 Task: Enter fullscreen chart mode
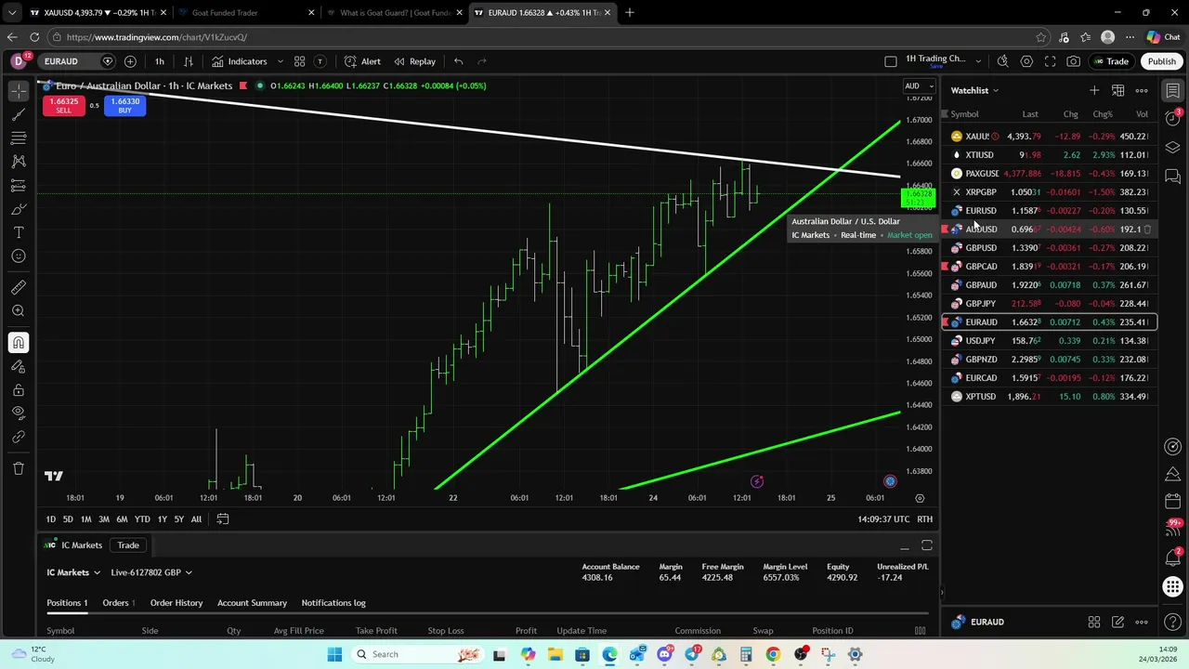[x=1050, y=61]
